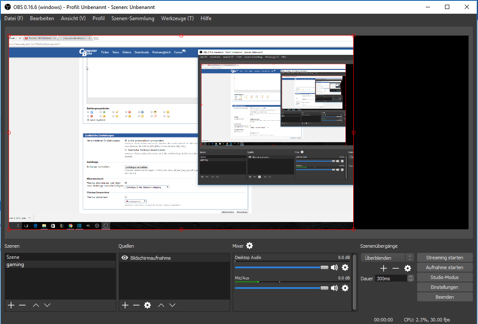Click OBS logo in title bar
This screenshot has width=478, height=324.
coord(8,7)
